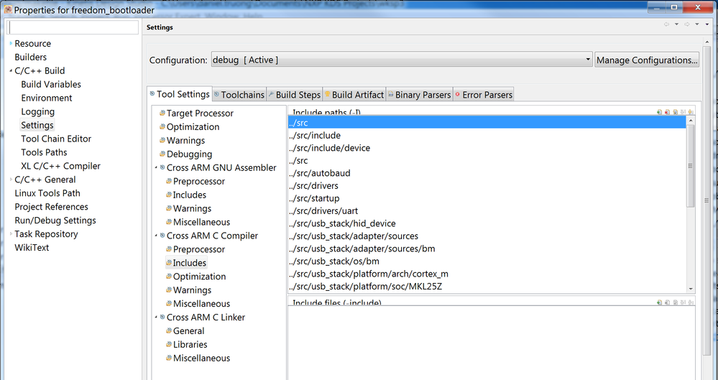Screen dimensions: 718x380
Task: Expand the C/C++ General node
Action: [11, 180]
